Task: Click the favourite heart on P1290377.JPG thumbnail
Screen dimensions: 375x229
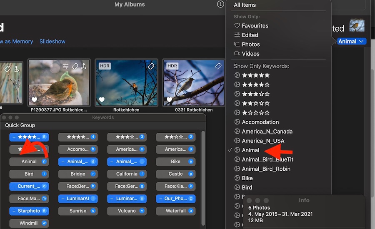Action: (35, 100)
